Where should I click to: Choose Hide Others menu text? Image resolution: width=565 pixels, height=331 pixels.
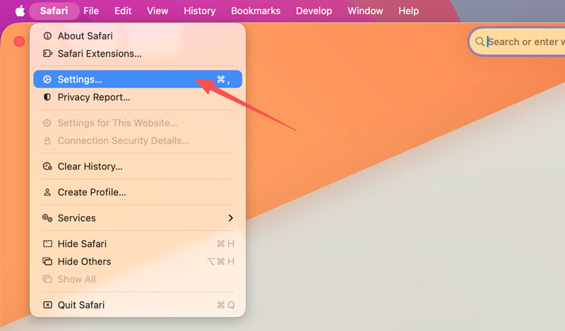(x=84, y=262)
